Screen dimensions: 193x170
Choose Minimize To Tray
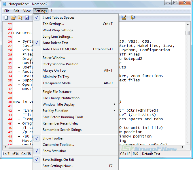coord(75,77)
